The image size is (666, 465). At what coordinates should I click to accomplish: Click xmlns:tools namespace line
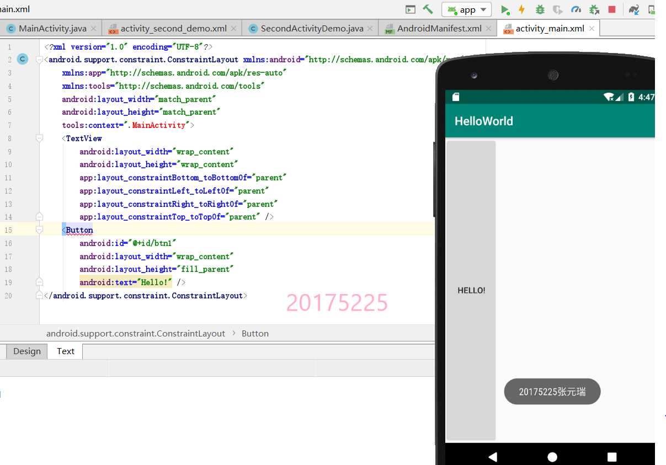pos(163,86)
